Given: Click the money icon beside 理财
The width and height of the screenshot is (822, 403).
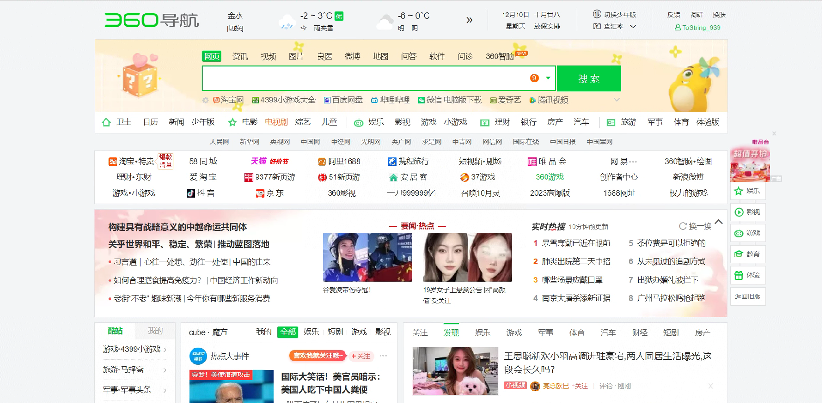Looking at the screenshot, I should click(x=485, y=123).
